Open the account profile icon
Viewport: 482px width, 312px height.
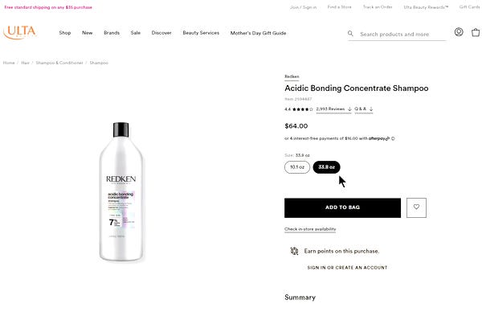pyautogui.click(x=459, y=31)
